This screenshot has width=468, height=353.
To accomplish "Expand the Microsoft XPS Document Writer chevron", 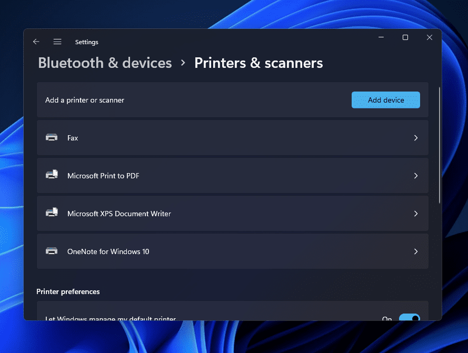I will pos(415,214).
